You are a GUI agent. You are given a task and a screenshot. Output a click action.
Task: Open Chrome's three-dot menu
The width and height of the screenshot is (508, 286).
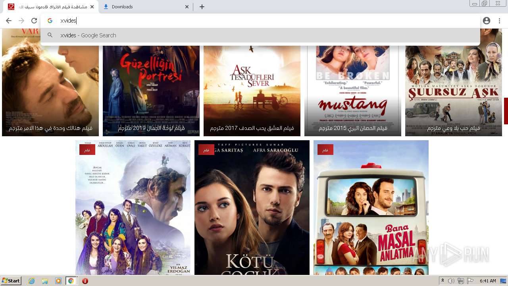499,21
